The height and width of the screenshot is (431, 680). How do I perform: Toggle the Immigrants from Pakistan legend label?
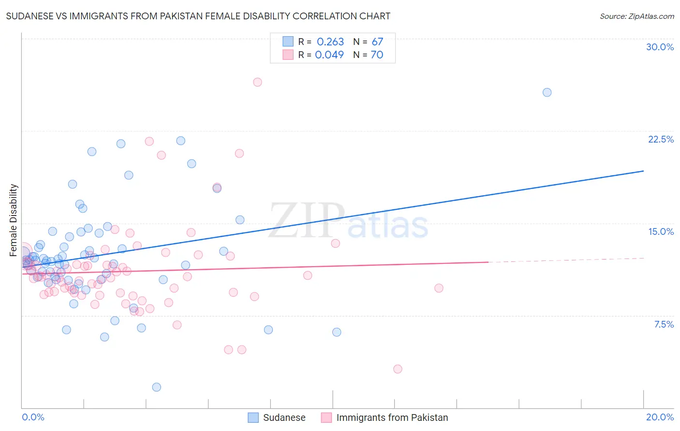[392, 417]
